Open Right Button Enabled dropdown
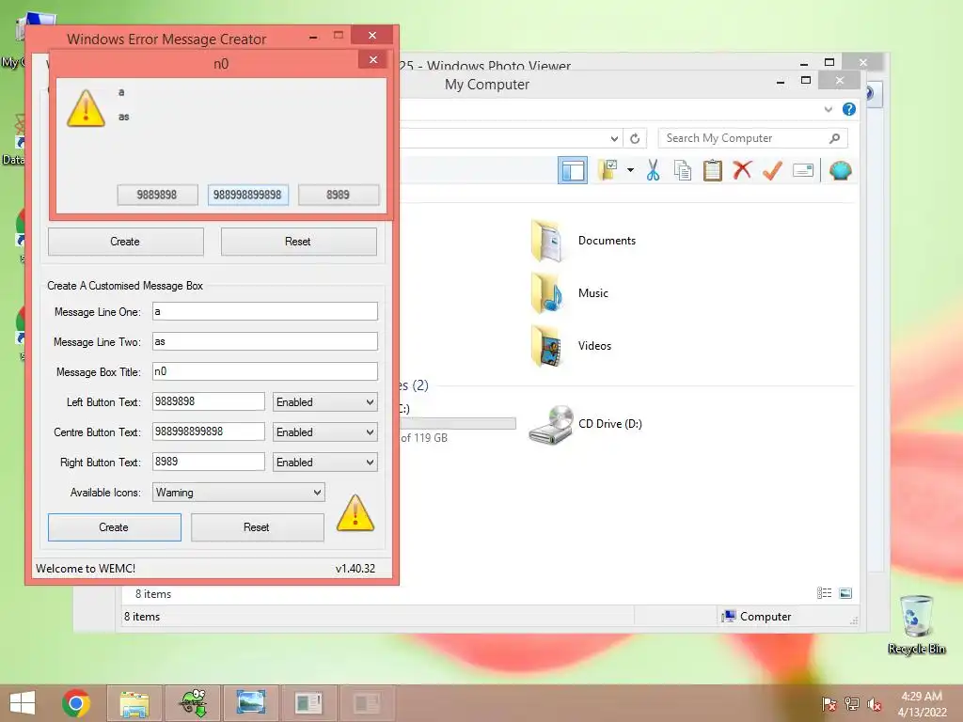The height and width of the screenshot is (722, 963). 324,463
